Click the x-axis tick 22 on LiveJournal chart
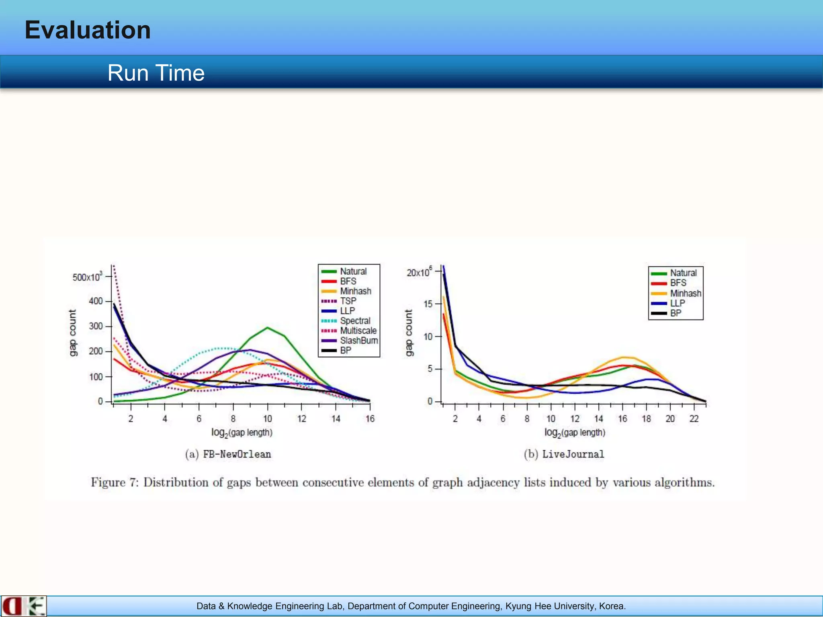823x617 pixels. pyautogui.click(x=694, y=419)
